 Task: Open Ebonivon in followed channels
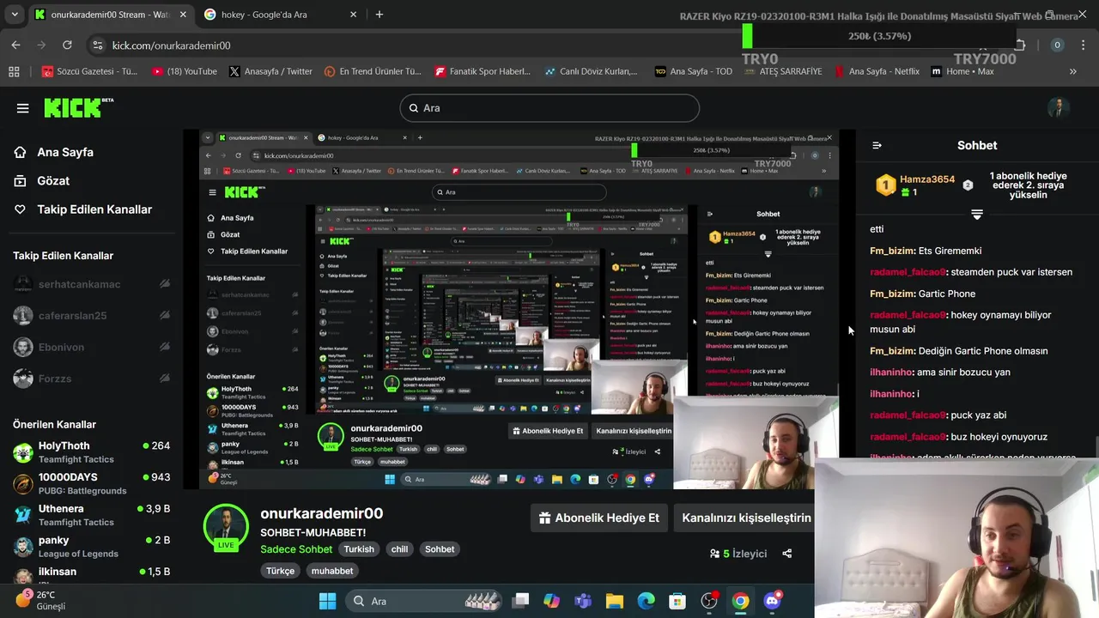coord(92,348)
